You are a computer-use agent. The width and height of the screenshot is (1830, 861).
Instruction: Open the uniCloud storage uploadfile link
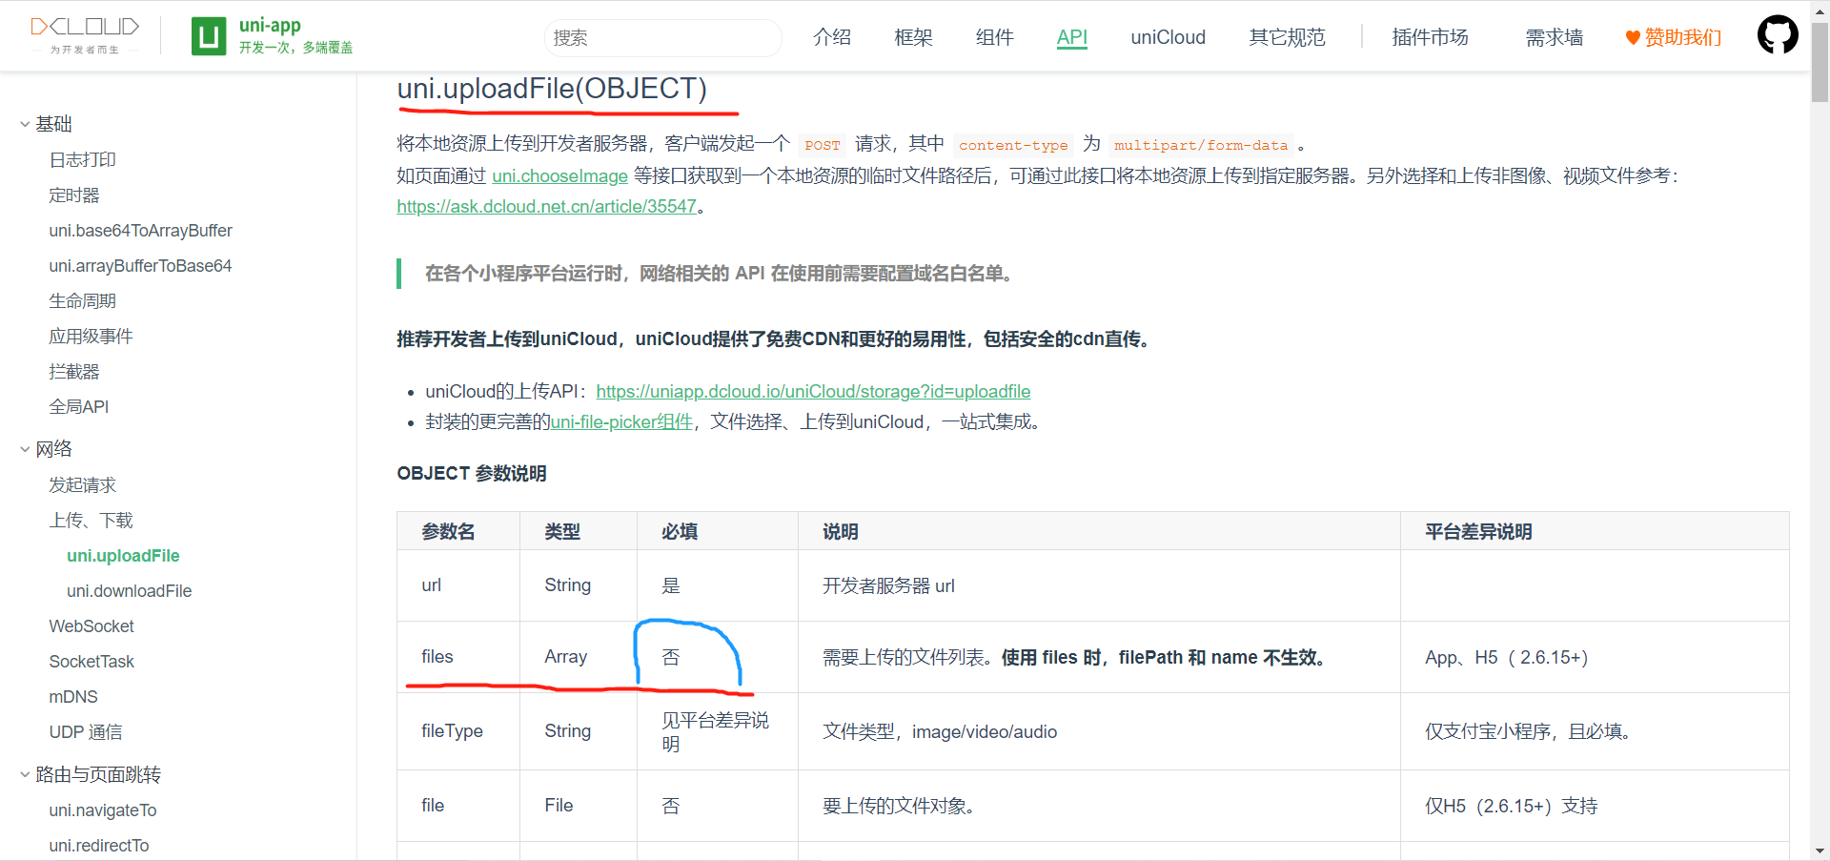point(813,391)
